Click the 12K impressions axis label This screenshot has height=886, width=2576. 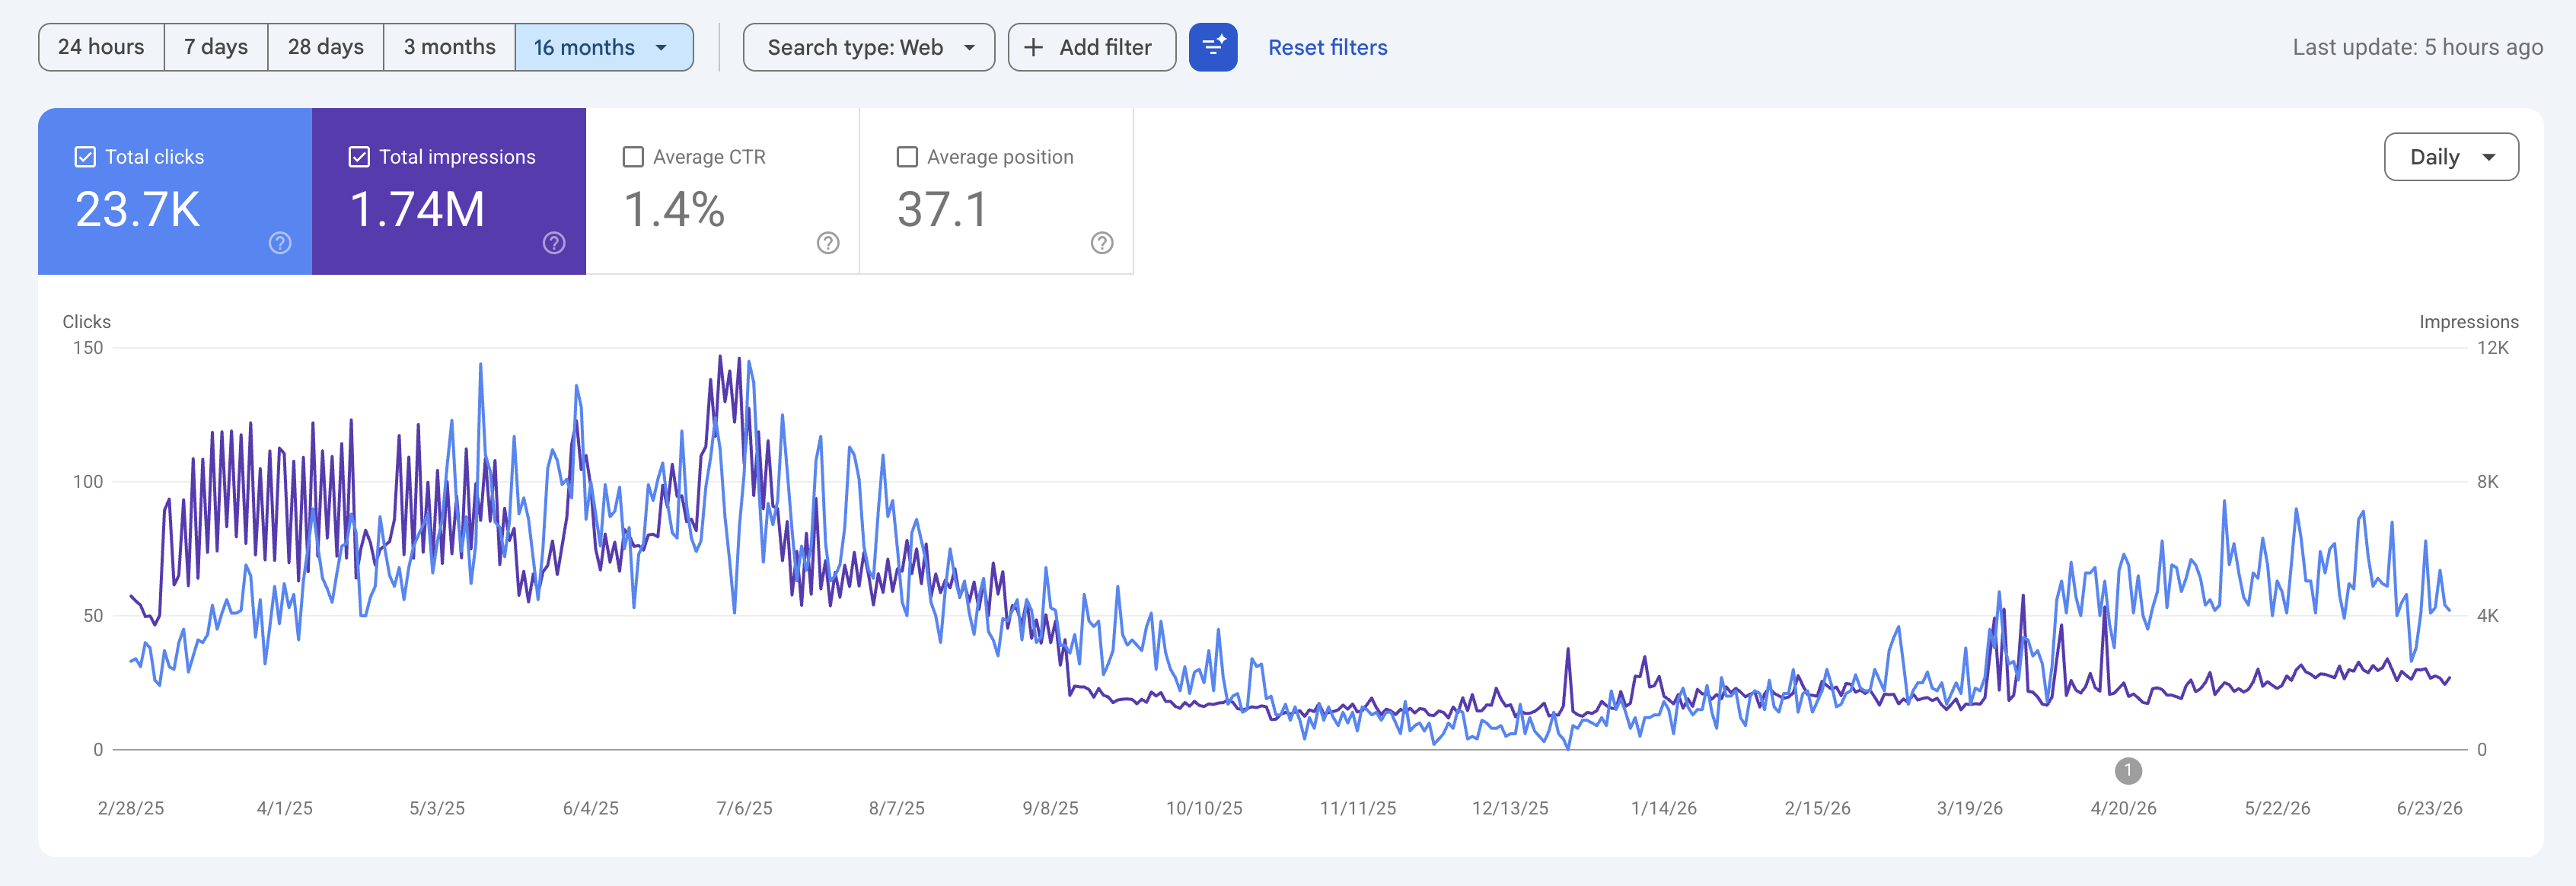click(x=2492, y=348)
